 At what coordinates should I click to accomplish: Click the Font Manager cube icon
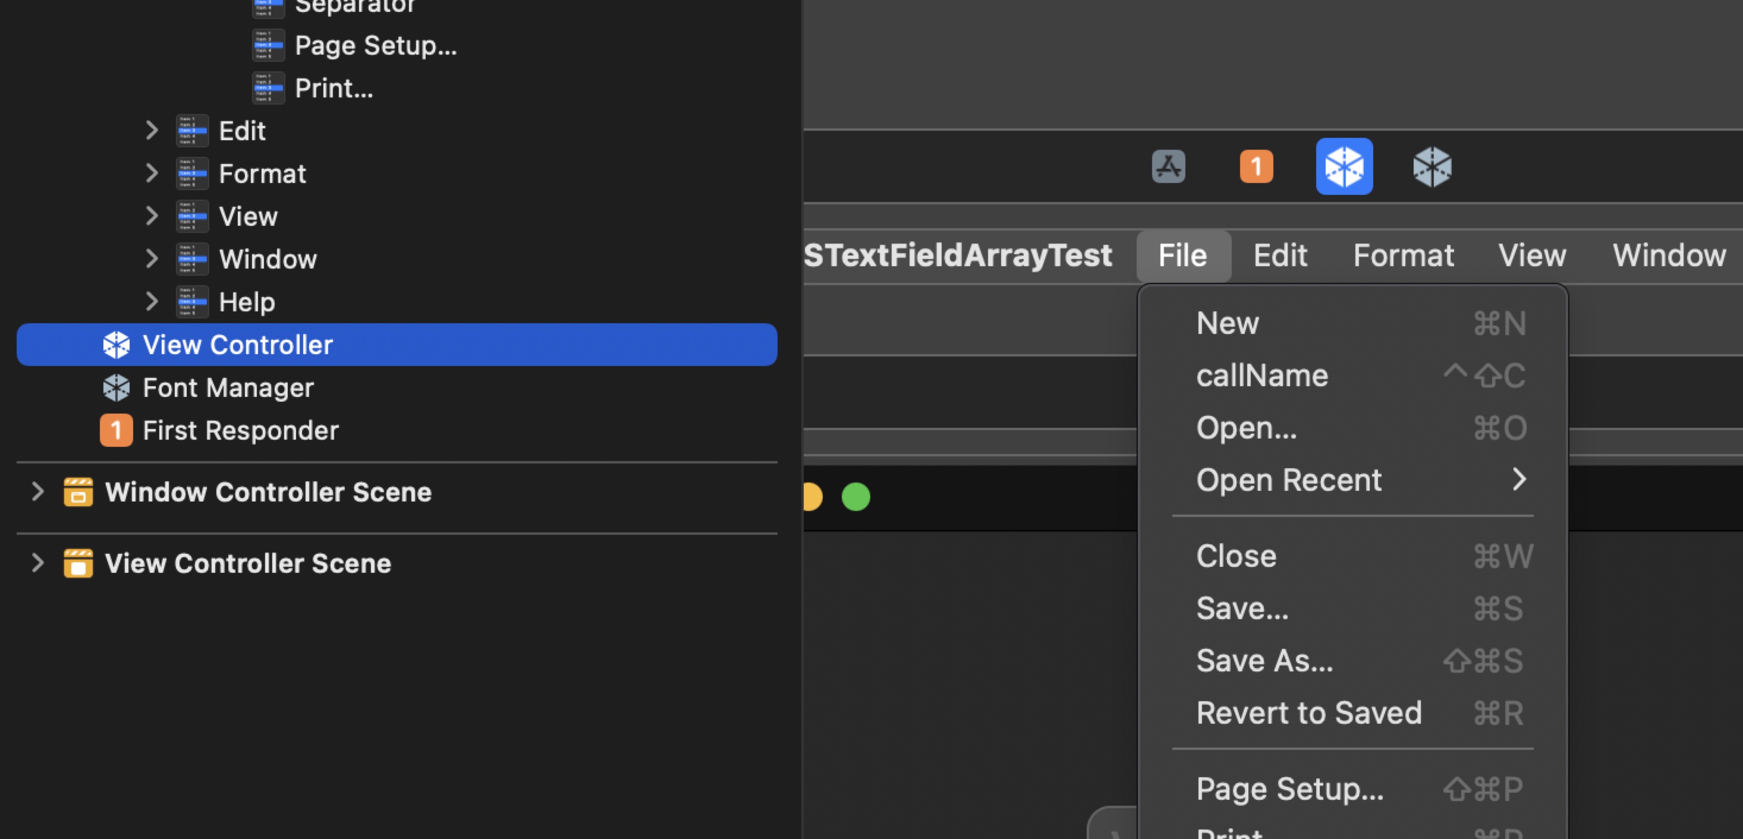tap(117, 387)
